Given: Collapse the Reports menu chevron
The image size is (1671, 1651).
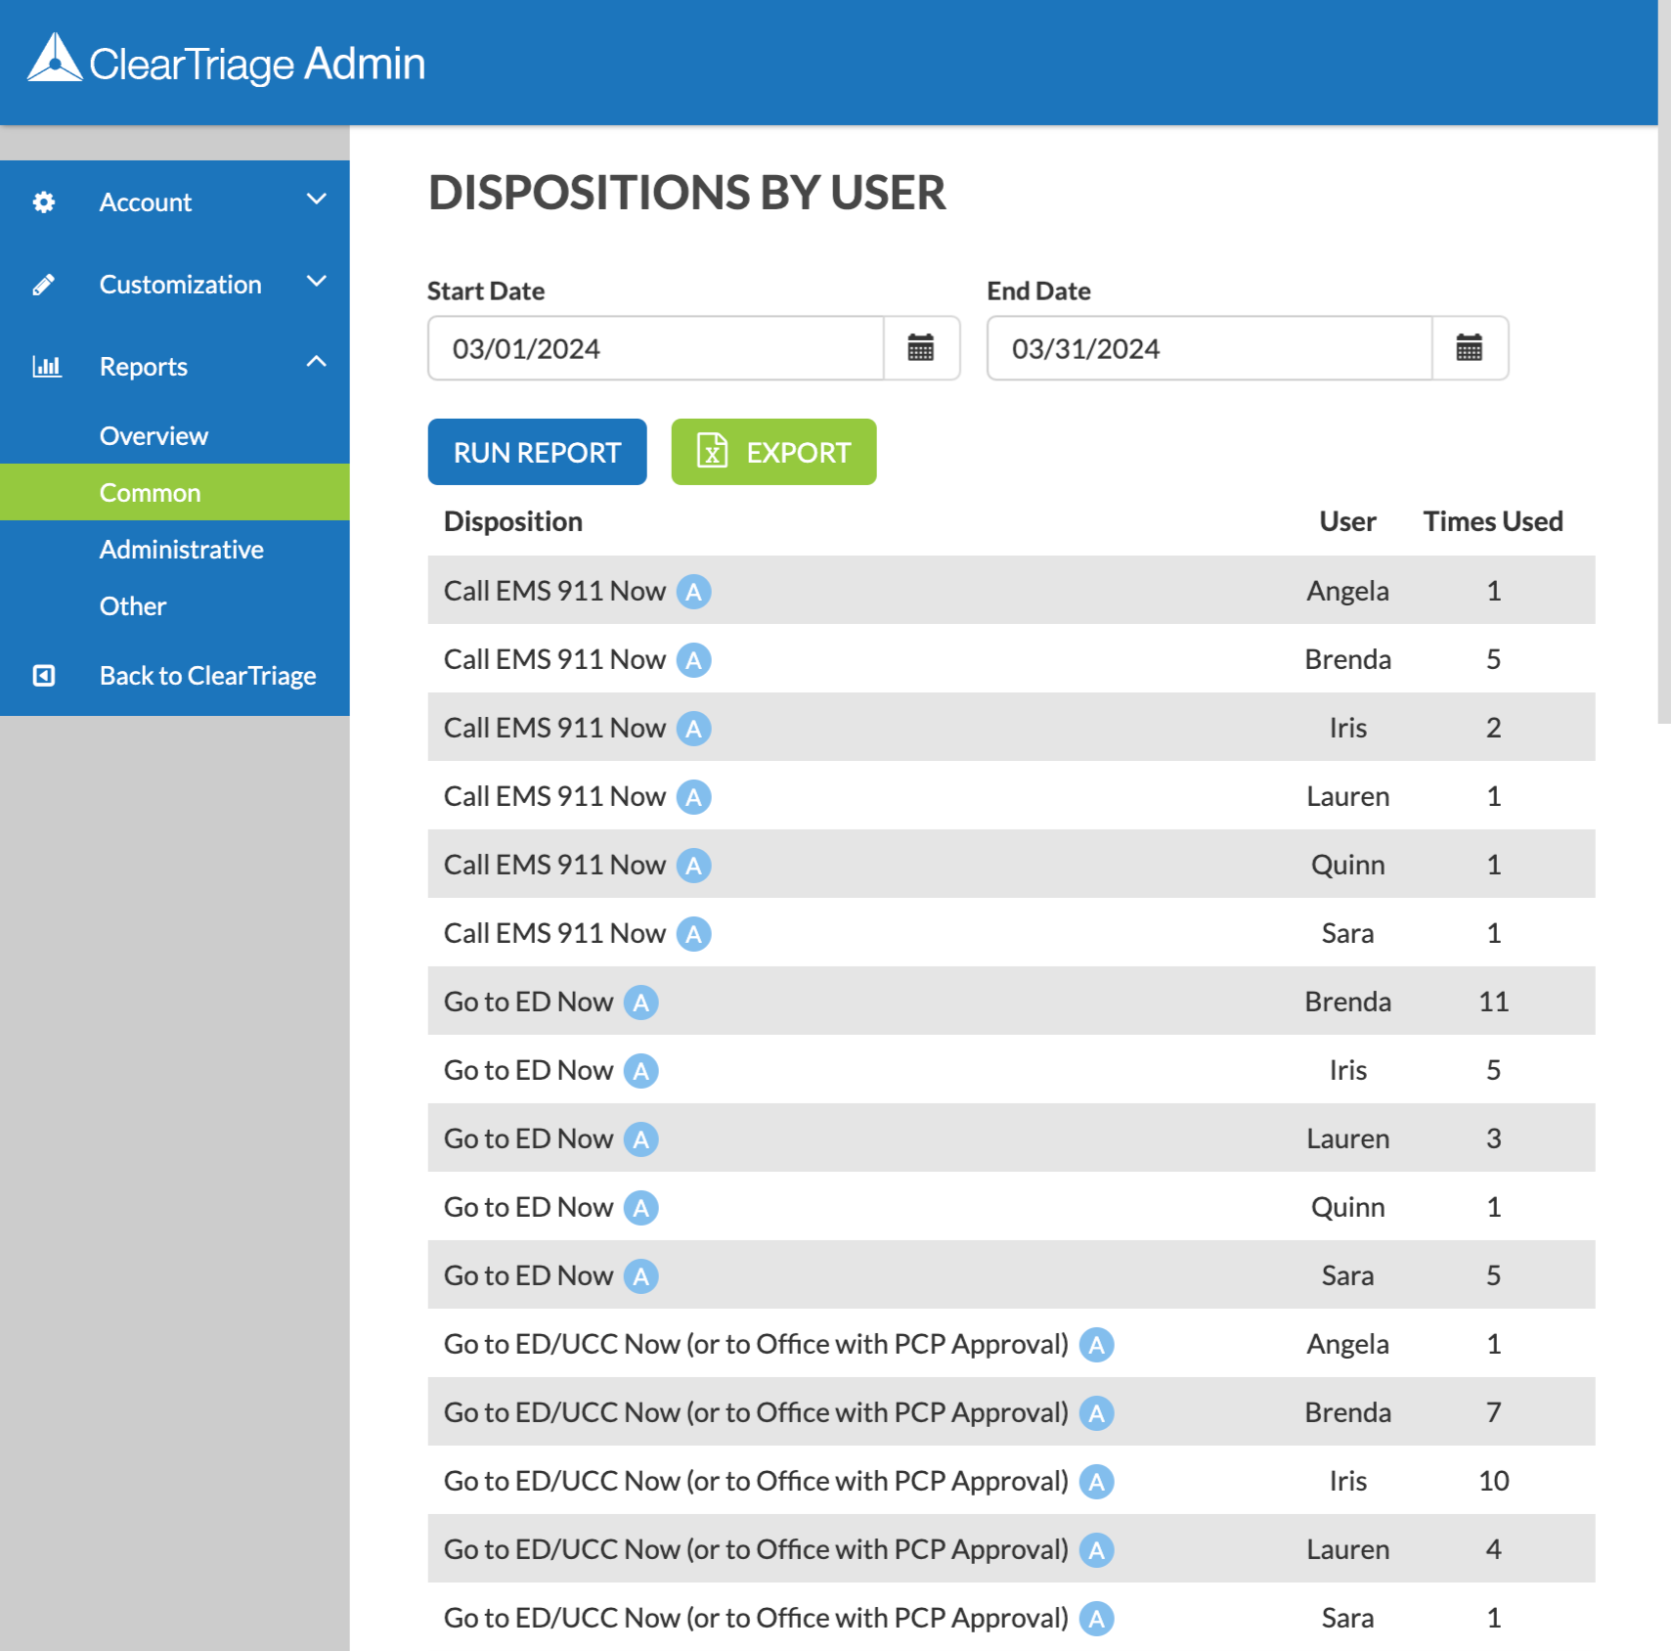Looking at the screenshot, I should (316, 362).
